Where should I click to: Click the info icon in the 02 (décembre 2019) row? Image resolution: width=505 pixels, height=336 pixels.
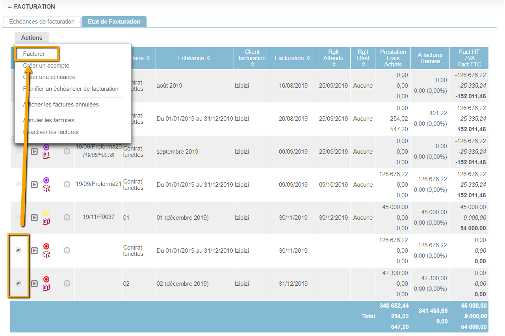click(67, 283)
